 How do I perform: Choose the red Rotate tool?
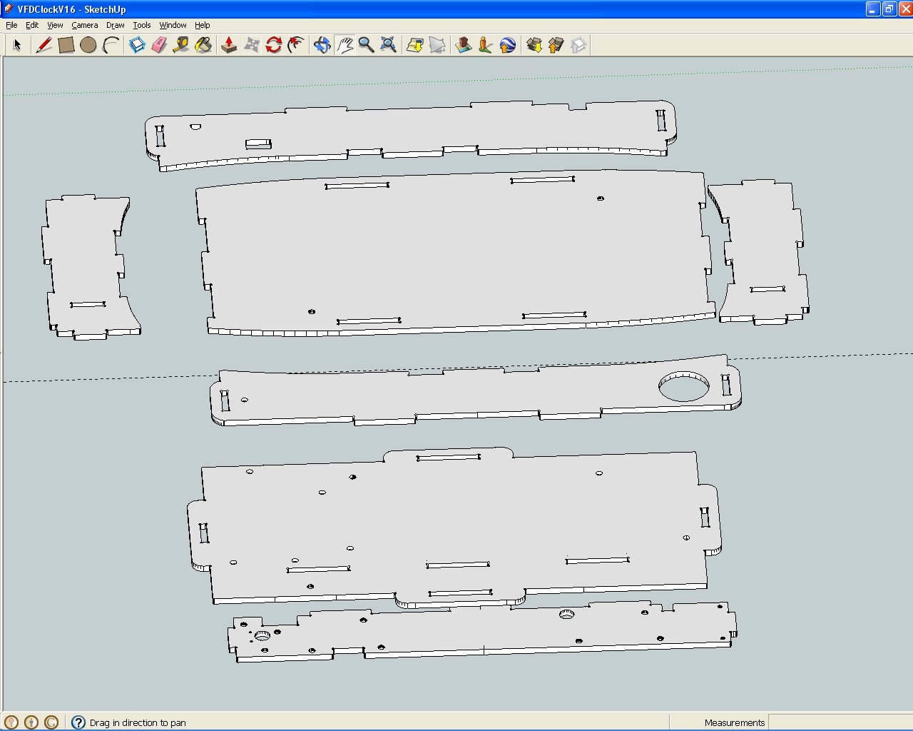[x=274, y=45]
